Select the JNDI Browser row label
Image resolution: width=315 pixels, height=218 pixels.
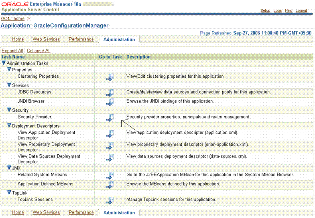(31, 101)
